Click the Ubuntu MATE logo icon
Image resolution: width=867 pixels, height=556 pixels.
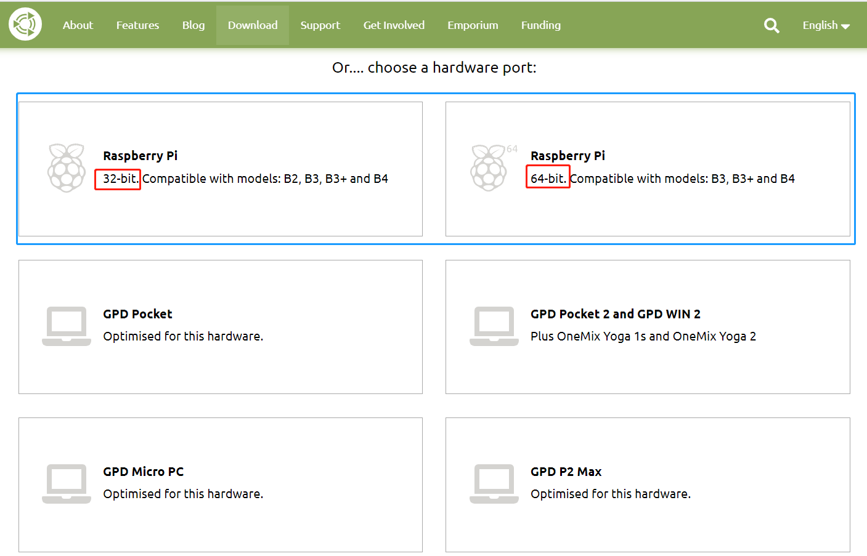[x=25, y=25]
